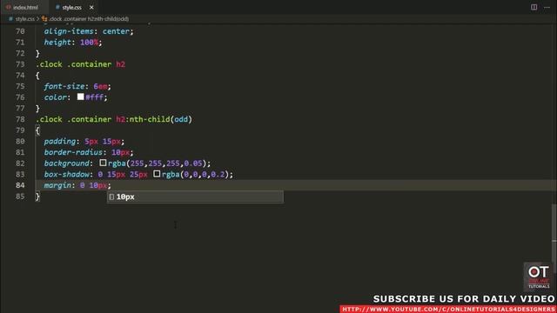Click the height property on line 71
The height and width of the screenshot is (313, 557).
pyautogui.click(x=57, y=43)
